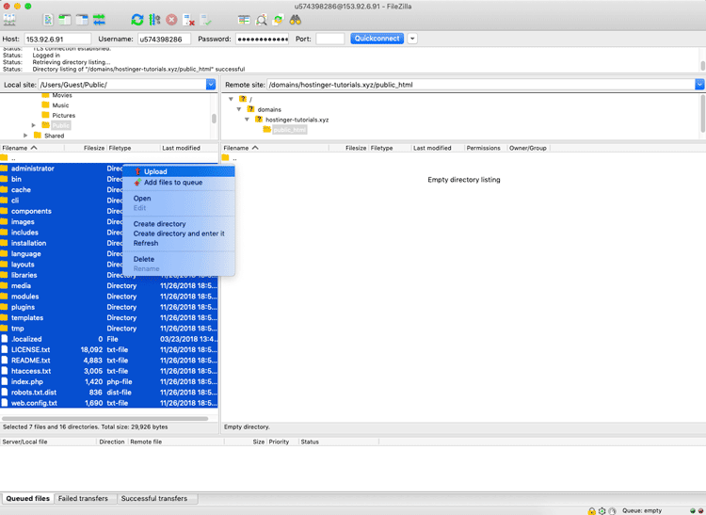Click the red cancel operation icon
Screen dimensions: 706x515
click(171, 19)
